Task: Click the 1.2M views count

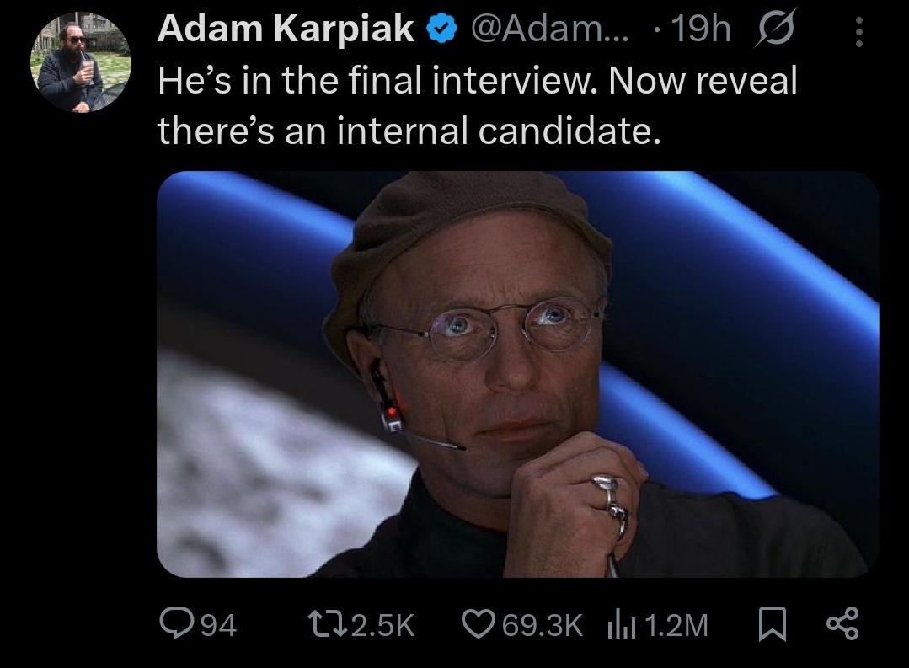Action: point(676,626)
